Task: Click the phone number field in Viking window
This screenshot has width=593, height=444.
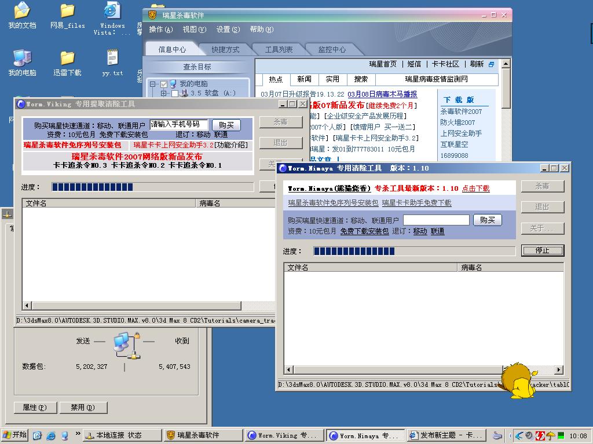Action: pos(179,124)
